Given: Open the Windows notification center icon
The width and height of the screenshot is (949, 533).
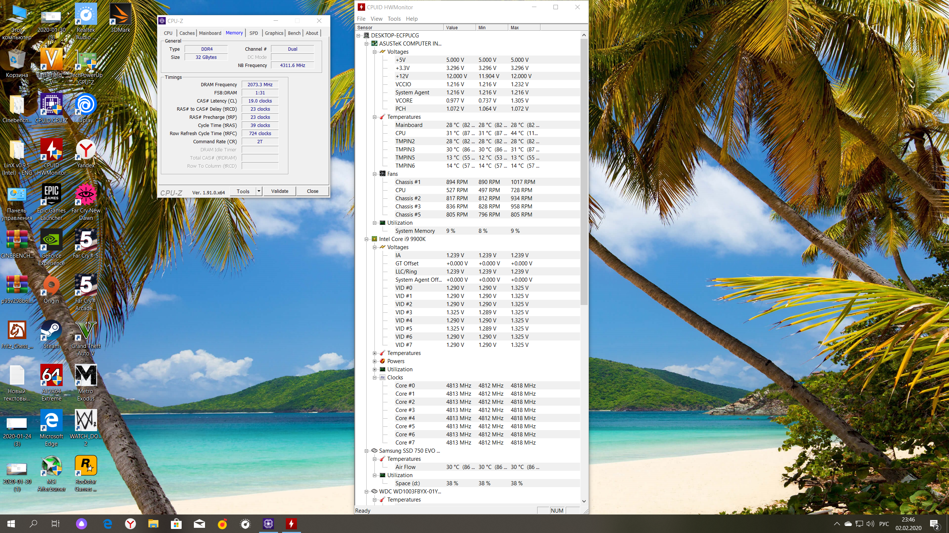Looking at the screenshot, I should point(934,524).
